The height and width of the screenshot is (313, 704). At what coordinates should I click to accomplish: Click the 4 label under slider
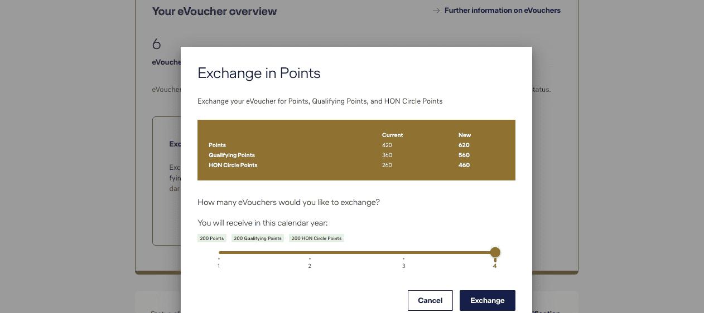pos(495,266)
